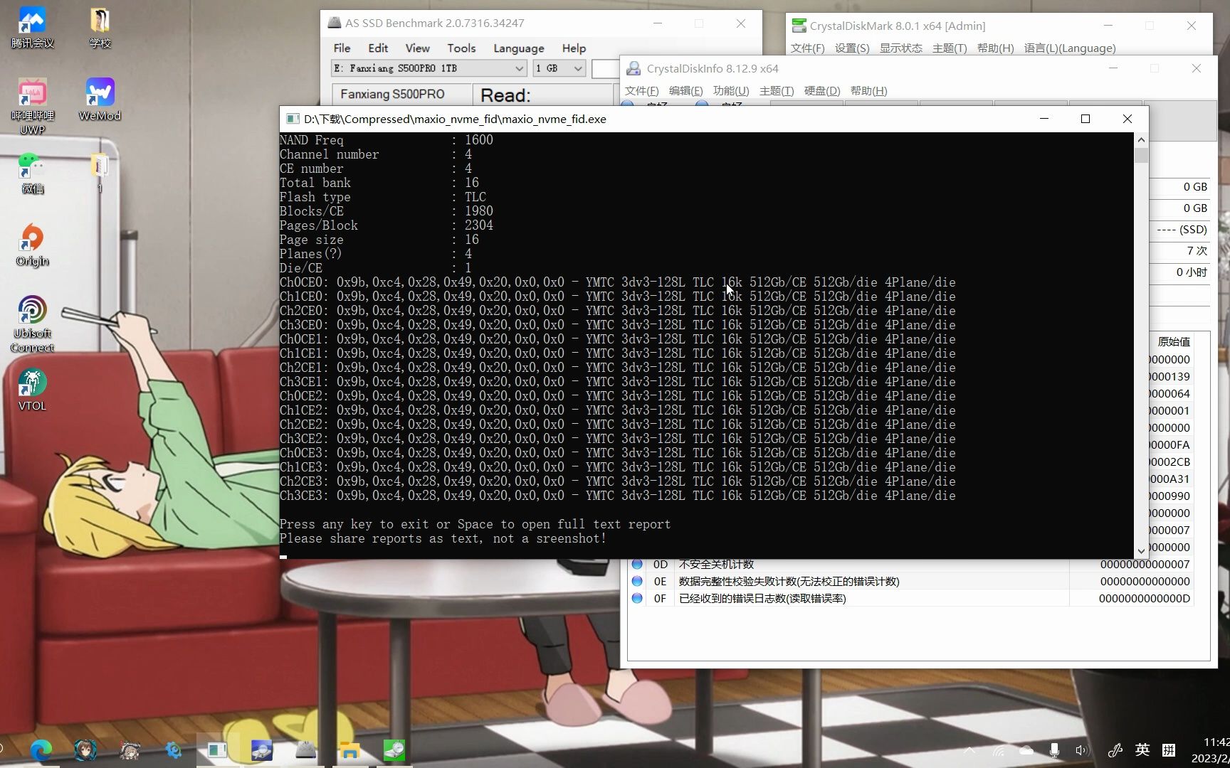The image size is (1230, 768).
Task: Click the 0D attribute status indicator
Action: point(637,564)
